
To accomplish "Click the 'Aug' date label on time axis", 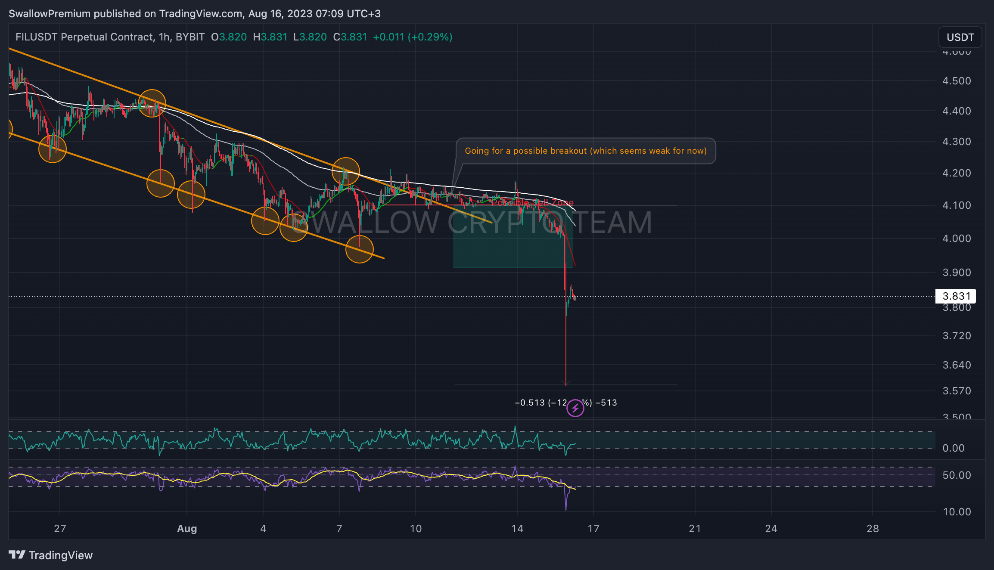I will 187,528.
